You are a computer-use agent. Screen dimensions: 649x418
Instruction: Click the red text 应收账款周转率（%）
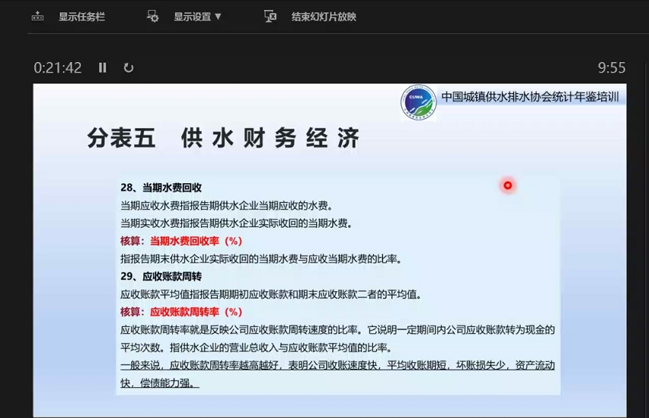(196, 312)
